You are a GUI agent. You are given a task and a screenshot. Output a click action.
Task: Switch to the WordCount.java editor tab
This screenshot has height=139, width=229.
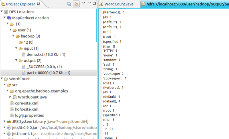click(119, 4)
